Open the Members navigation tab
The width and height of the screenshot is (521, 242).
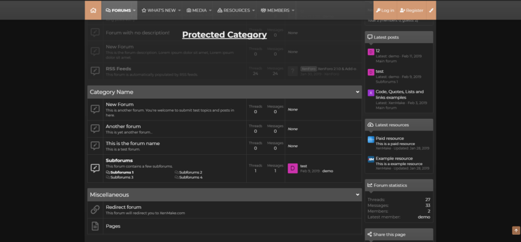point(275,10)
